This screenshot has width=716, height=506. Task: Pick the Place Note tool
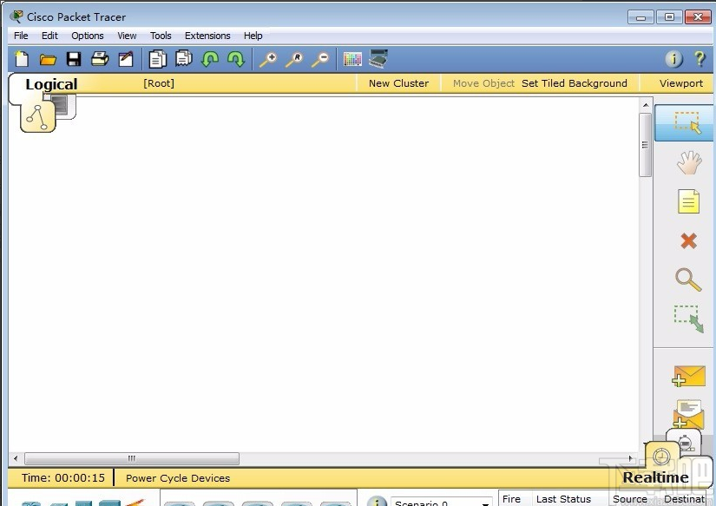(x=688, y=201)
